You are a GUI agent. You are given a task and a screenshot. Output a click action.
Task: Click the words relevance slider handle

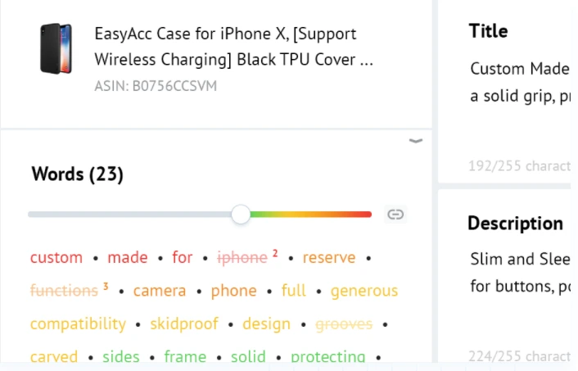(x=241, y=215)
